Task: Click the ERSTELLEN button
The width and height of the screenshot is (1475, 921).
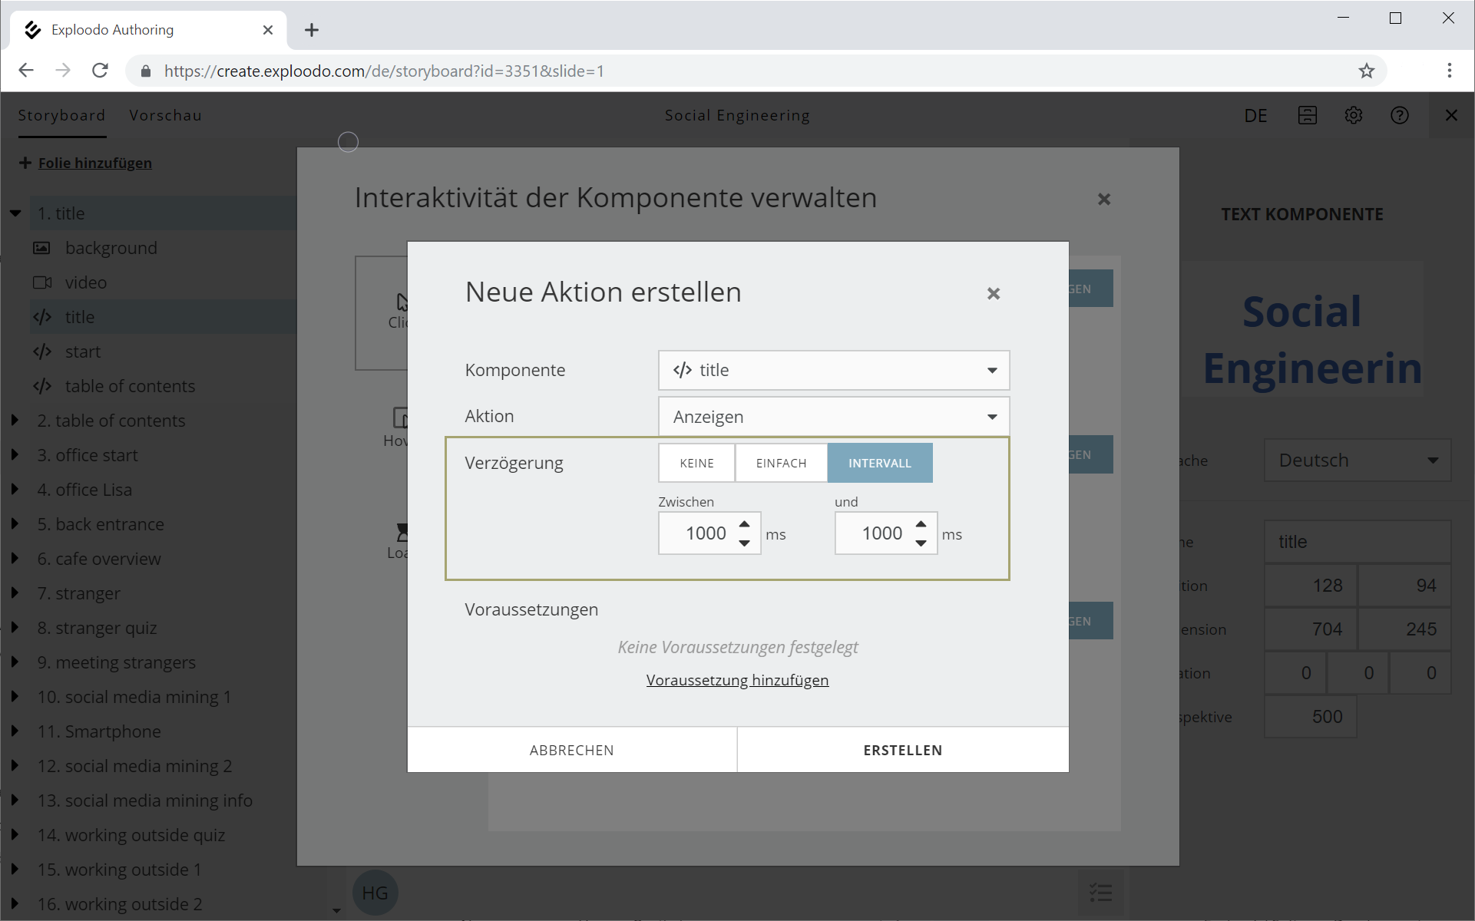Action: pyautogui.click(x=902, y=750)
